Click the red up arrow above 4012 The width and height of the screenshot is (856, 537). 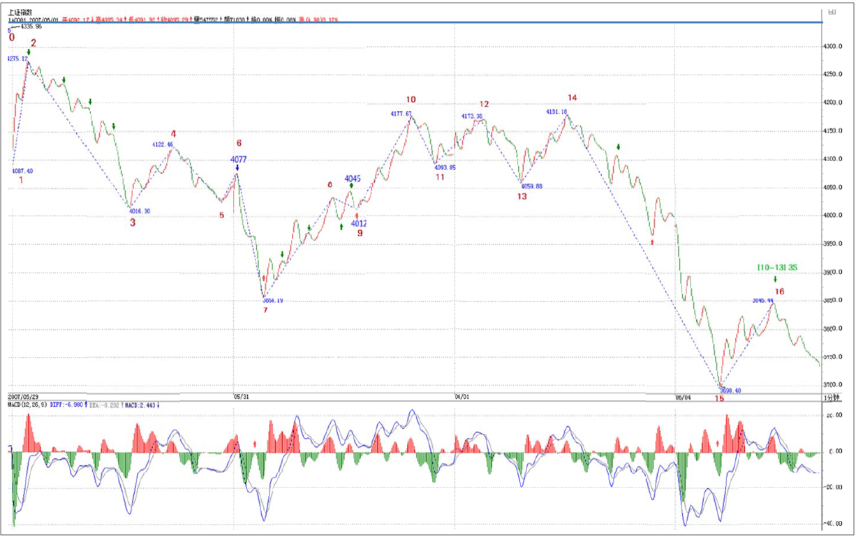pyautogui.click(x=357, y=216)
